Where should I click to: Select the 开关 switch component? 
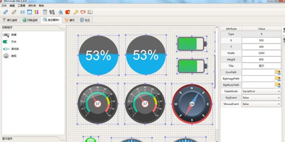coord(10,42)
